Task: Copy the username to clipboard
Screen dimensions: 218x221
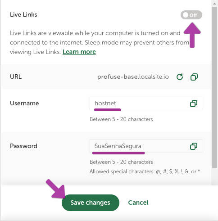Action: pyautogui.click(x=194, y=104)
